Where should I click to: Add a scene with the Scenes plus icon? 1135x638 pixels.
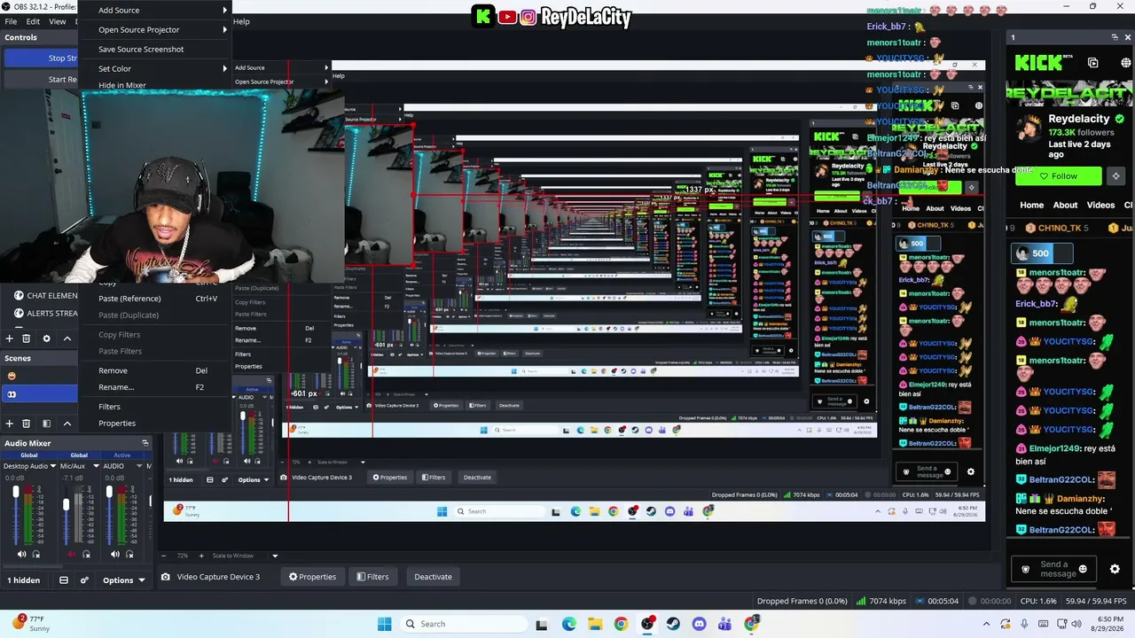coord(10,424)
